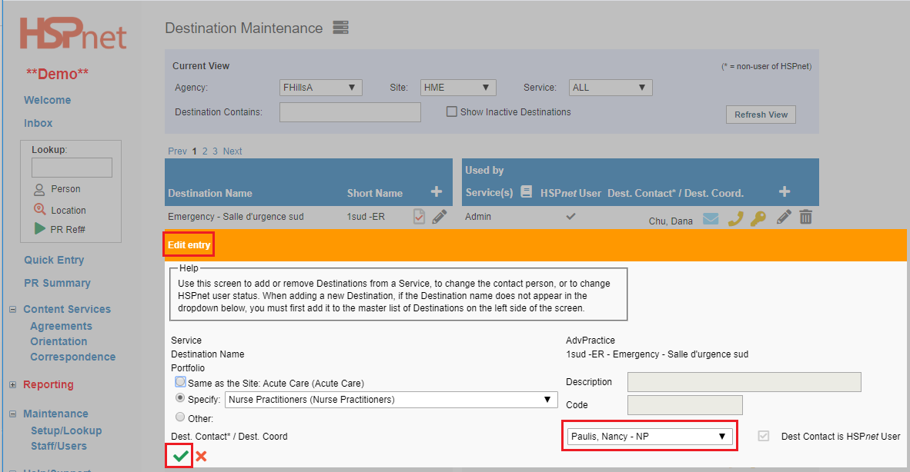Select the Specify portfolio radio button

click(x=180, y=398)
